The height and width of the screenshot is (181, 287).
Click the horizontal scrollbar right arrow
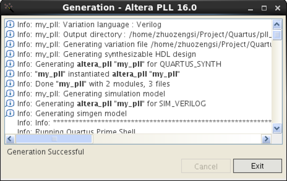click(266, 139)
